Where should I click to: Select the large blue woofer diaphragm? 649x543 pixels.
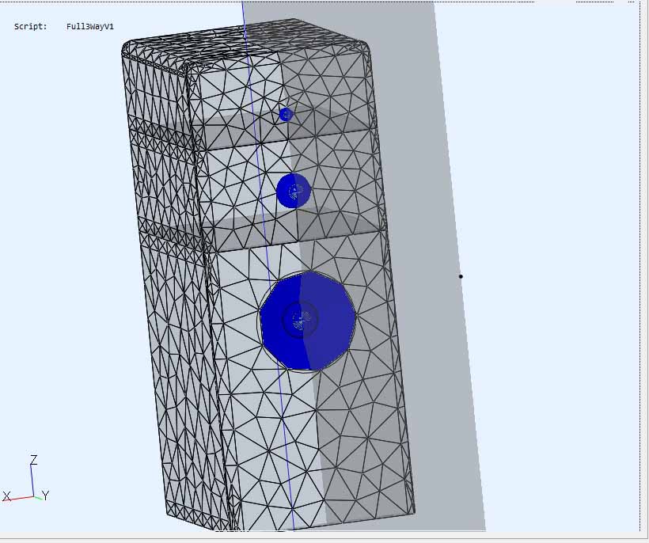click(x=308, y=321)
